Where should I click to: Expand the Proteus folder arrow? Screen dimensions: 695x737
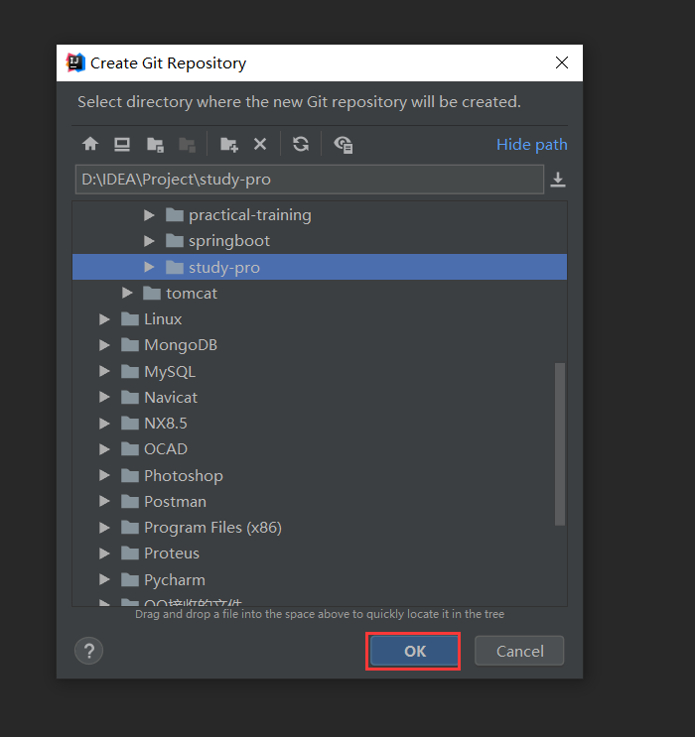pos(104,553)
